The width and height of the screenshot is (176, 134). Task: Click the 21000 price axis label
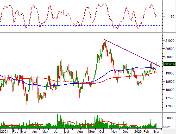point(169,41)
